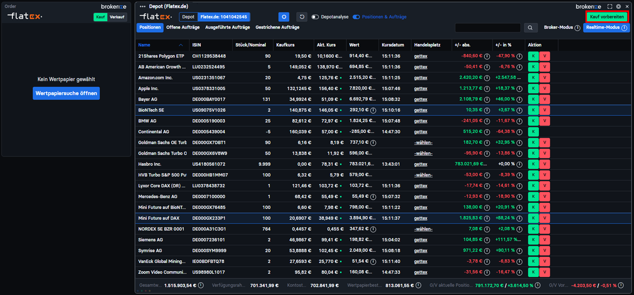Open info icon beside +18,37 % for Apple
The width and height of the screenshot is (634, 295).
coord(519,88)
